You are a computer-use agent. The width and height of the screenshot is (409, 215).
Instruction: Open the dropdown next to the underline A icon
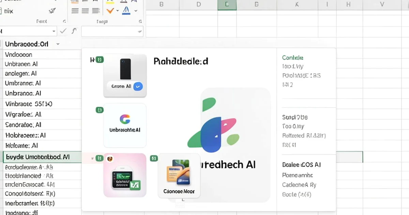click(135, 11)
